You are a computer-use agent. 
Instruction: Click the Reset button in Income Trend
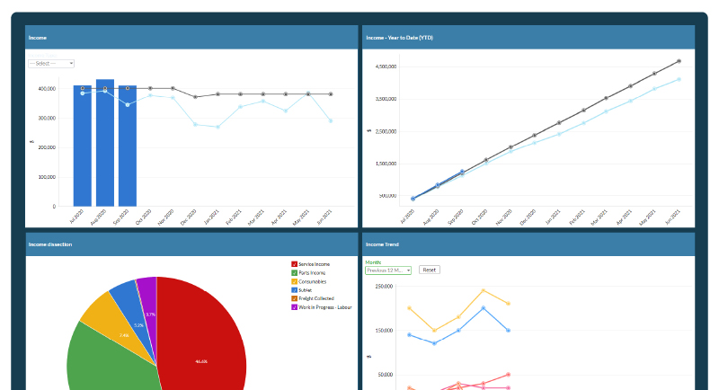point(430,270)
